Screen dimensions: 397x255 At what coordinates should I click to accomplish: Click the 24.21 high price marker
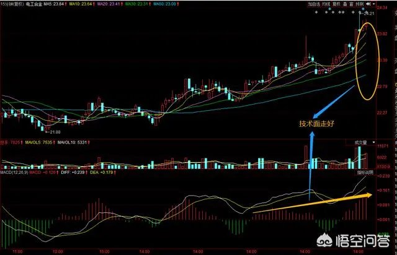pos(369,14)
